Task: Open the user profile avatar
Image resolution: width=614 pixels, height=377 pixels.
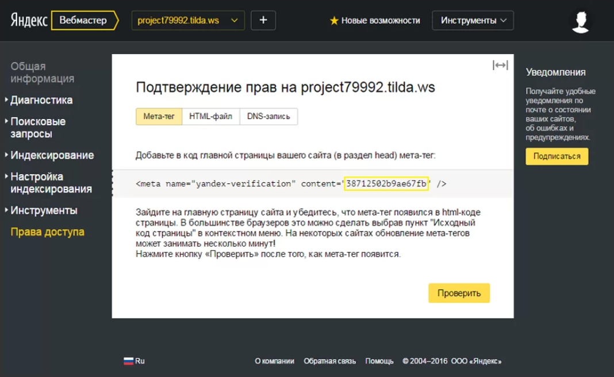Action: coord(581,21)
